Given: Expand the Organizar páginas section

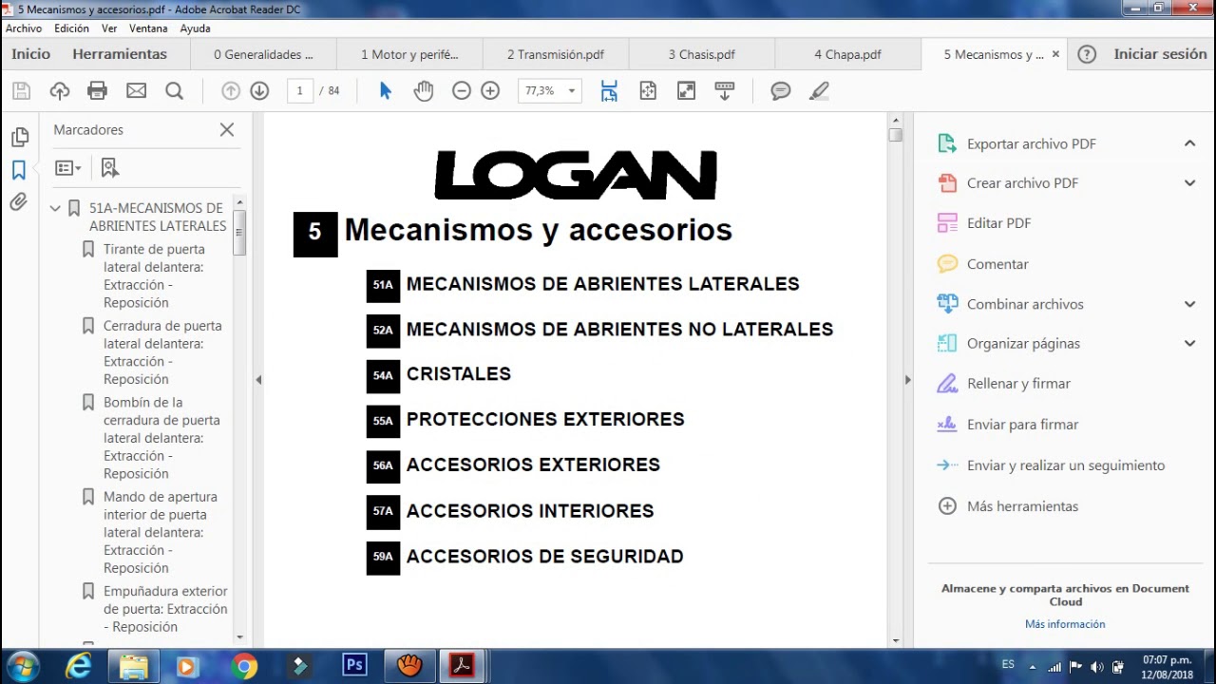Looking at the screenshot, I should tap(1189, 343).
